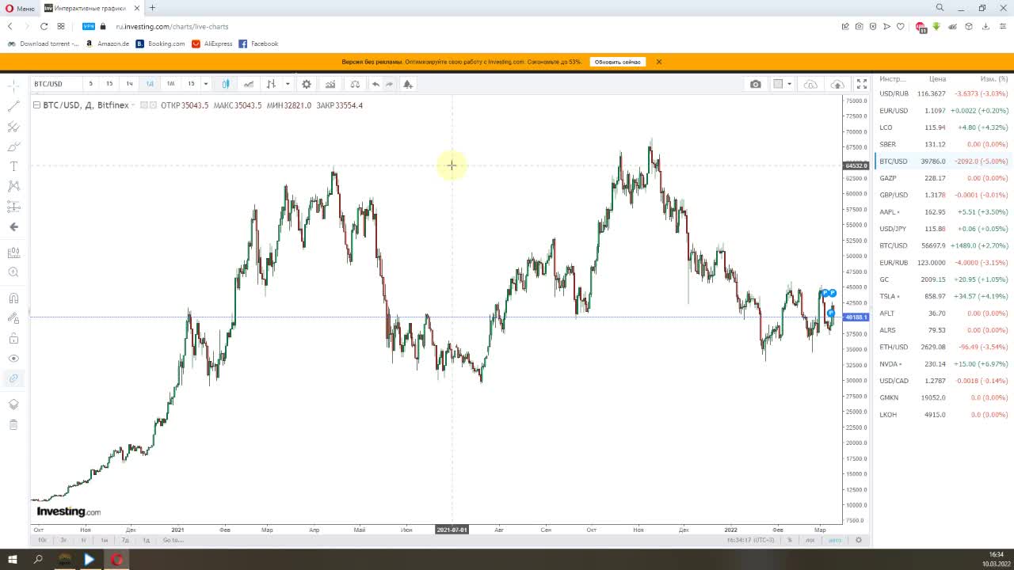Open the Opera Меню button
1014x570 pixels.
20,8
